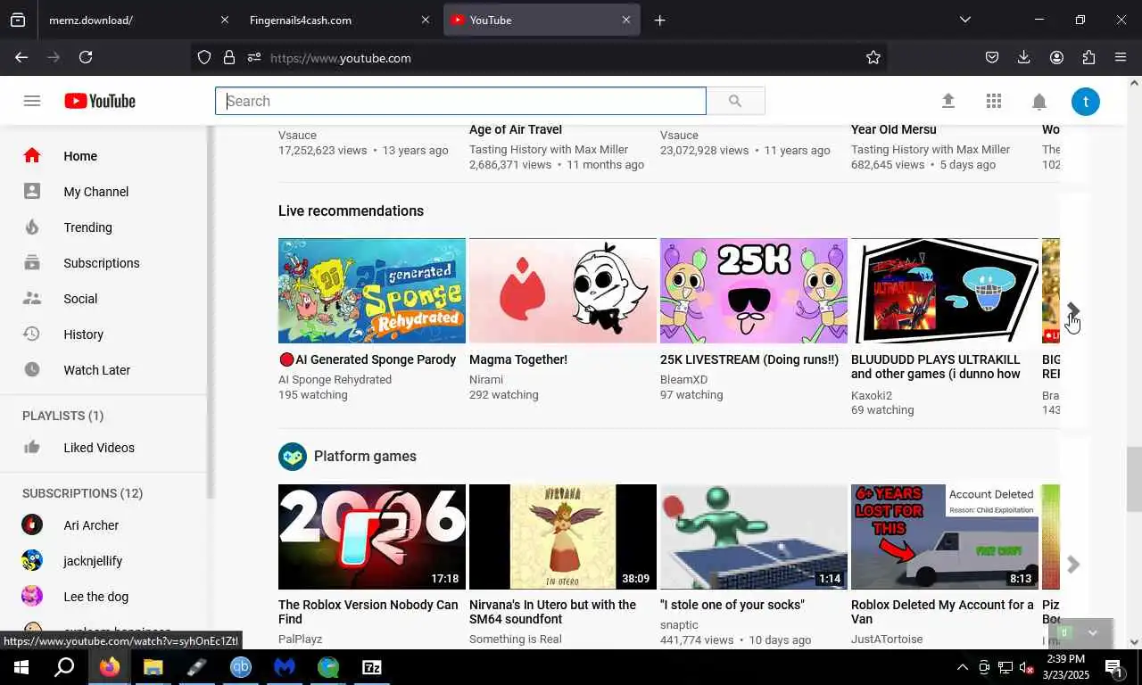Click the History clock-arrow icon
Image resolution: width=1142 pixels, height=685 pixels.
pyautogui.click(x=31, y=334)
